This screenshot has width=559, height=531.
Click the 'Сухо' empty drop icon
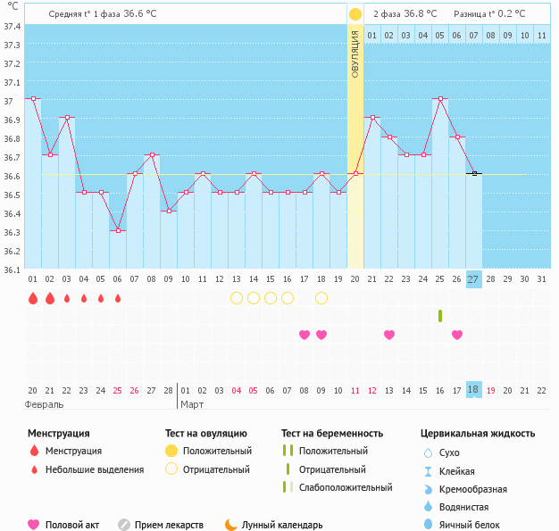pos(428,453)
